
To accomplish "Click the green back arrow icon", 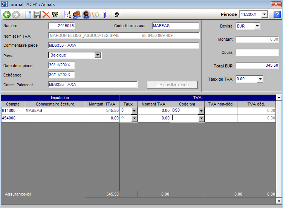I will tap(7, 15).
